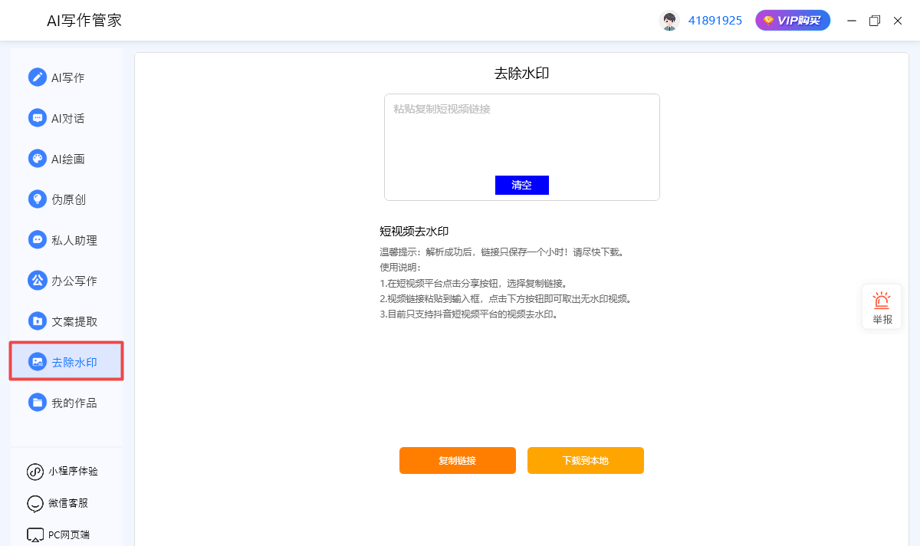This screenshot has height=546, width=920.
Task: Click the PC网页端 monitor icon
Action: pos(35,534)
